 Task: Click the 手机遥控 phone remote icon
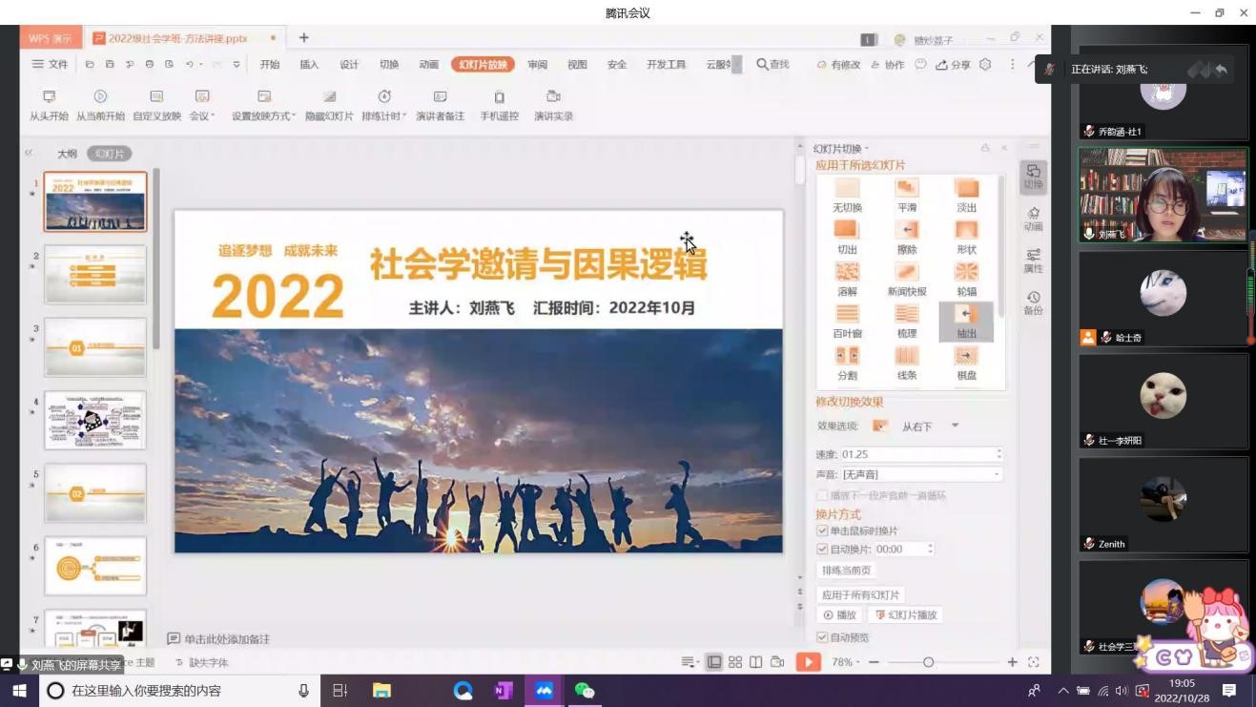click(499, 97)
